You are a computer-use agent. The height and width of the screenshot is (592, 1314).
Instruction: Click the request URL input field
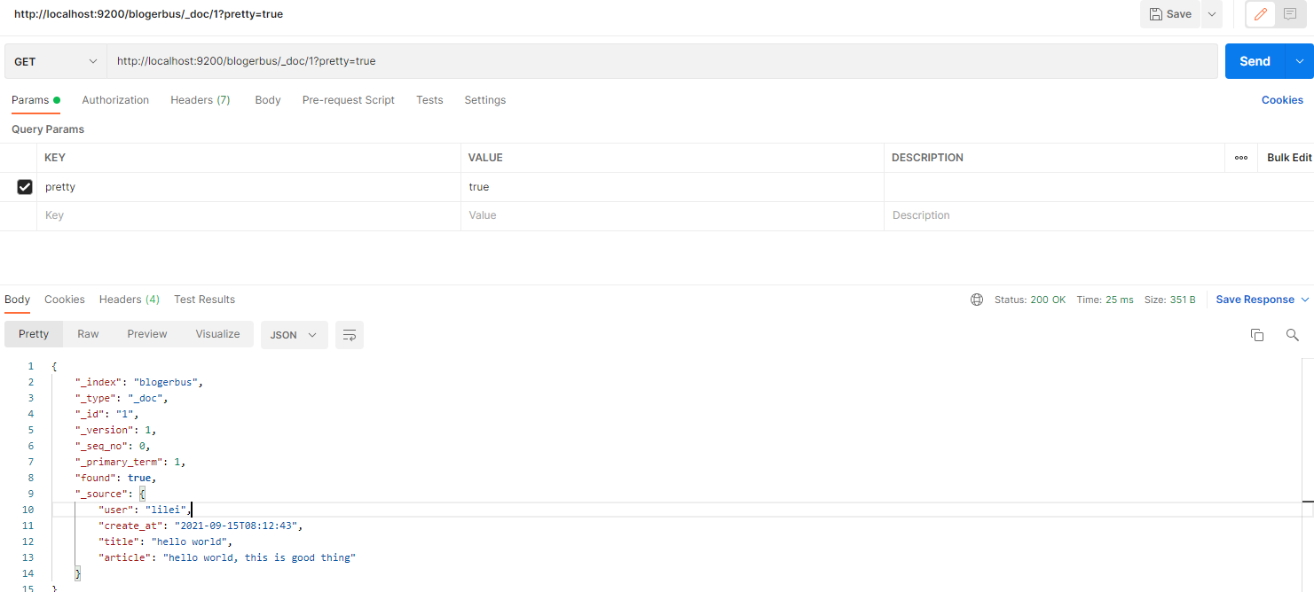click(x=662, y=61)
